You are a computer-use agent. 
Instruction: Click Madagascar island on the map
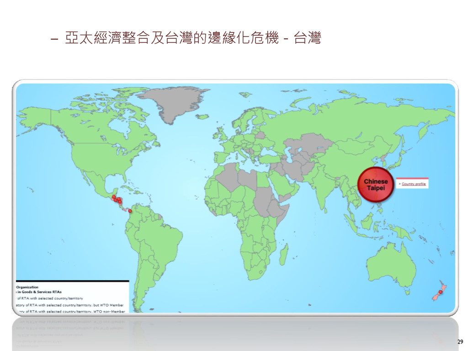click(284, 255)
